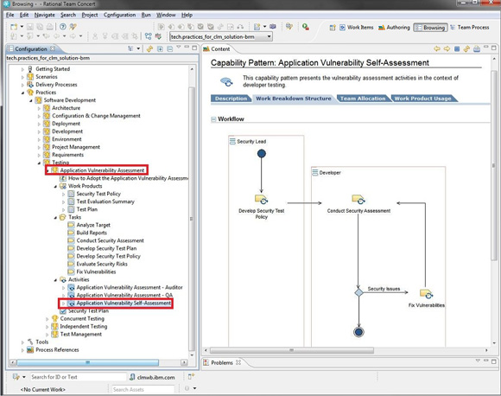Click the blue Help question mark icon
501x396 pixels.
click(63, 27)
